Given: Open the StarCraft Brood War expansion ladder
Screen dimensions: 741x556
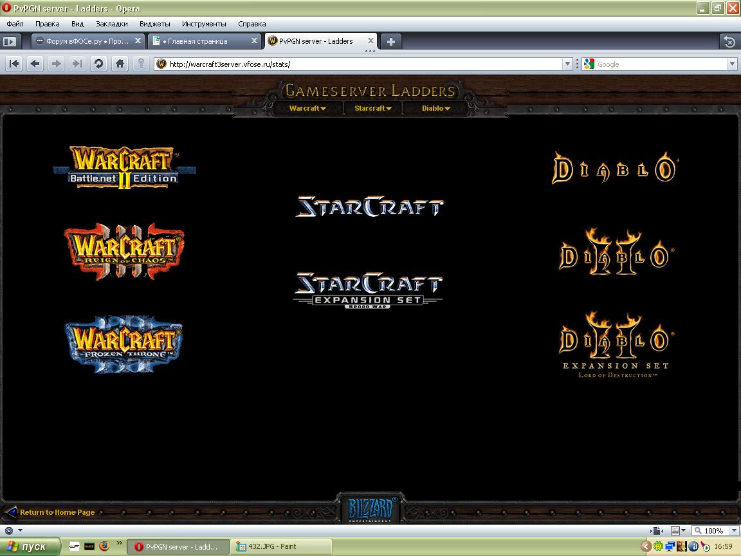Looking at the screenshot, I should 368,290.
